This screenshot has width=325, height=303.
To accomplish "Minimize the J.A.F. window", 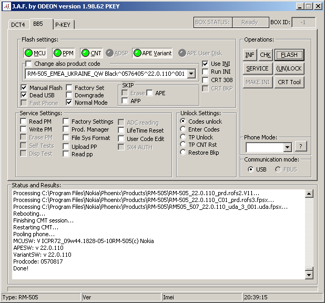I will point(300,6).
